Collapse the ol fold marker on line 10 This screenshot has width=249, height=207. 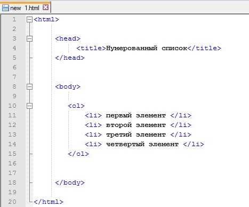(x=29, y=106)
